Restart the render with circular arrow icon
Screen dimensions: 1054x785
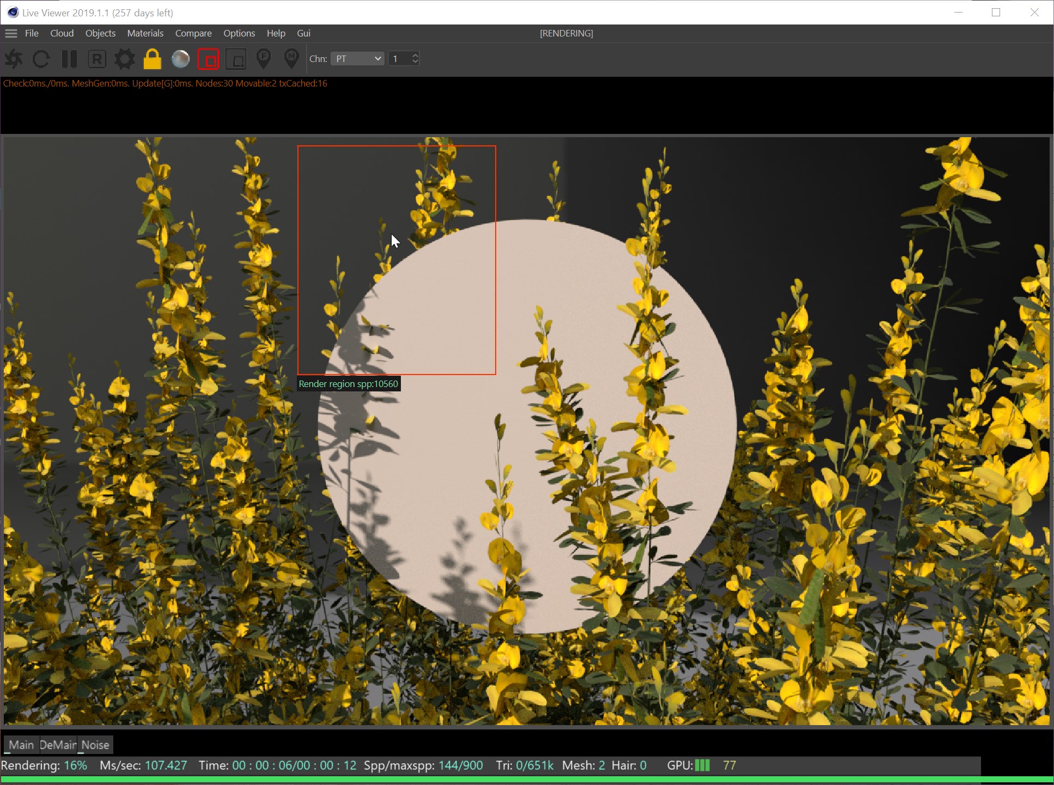pos(41,59)
